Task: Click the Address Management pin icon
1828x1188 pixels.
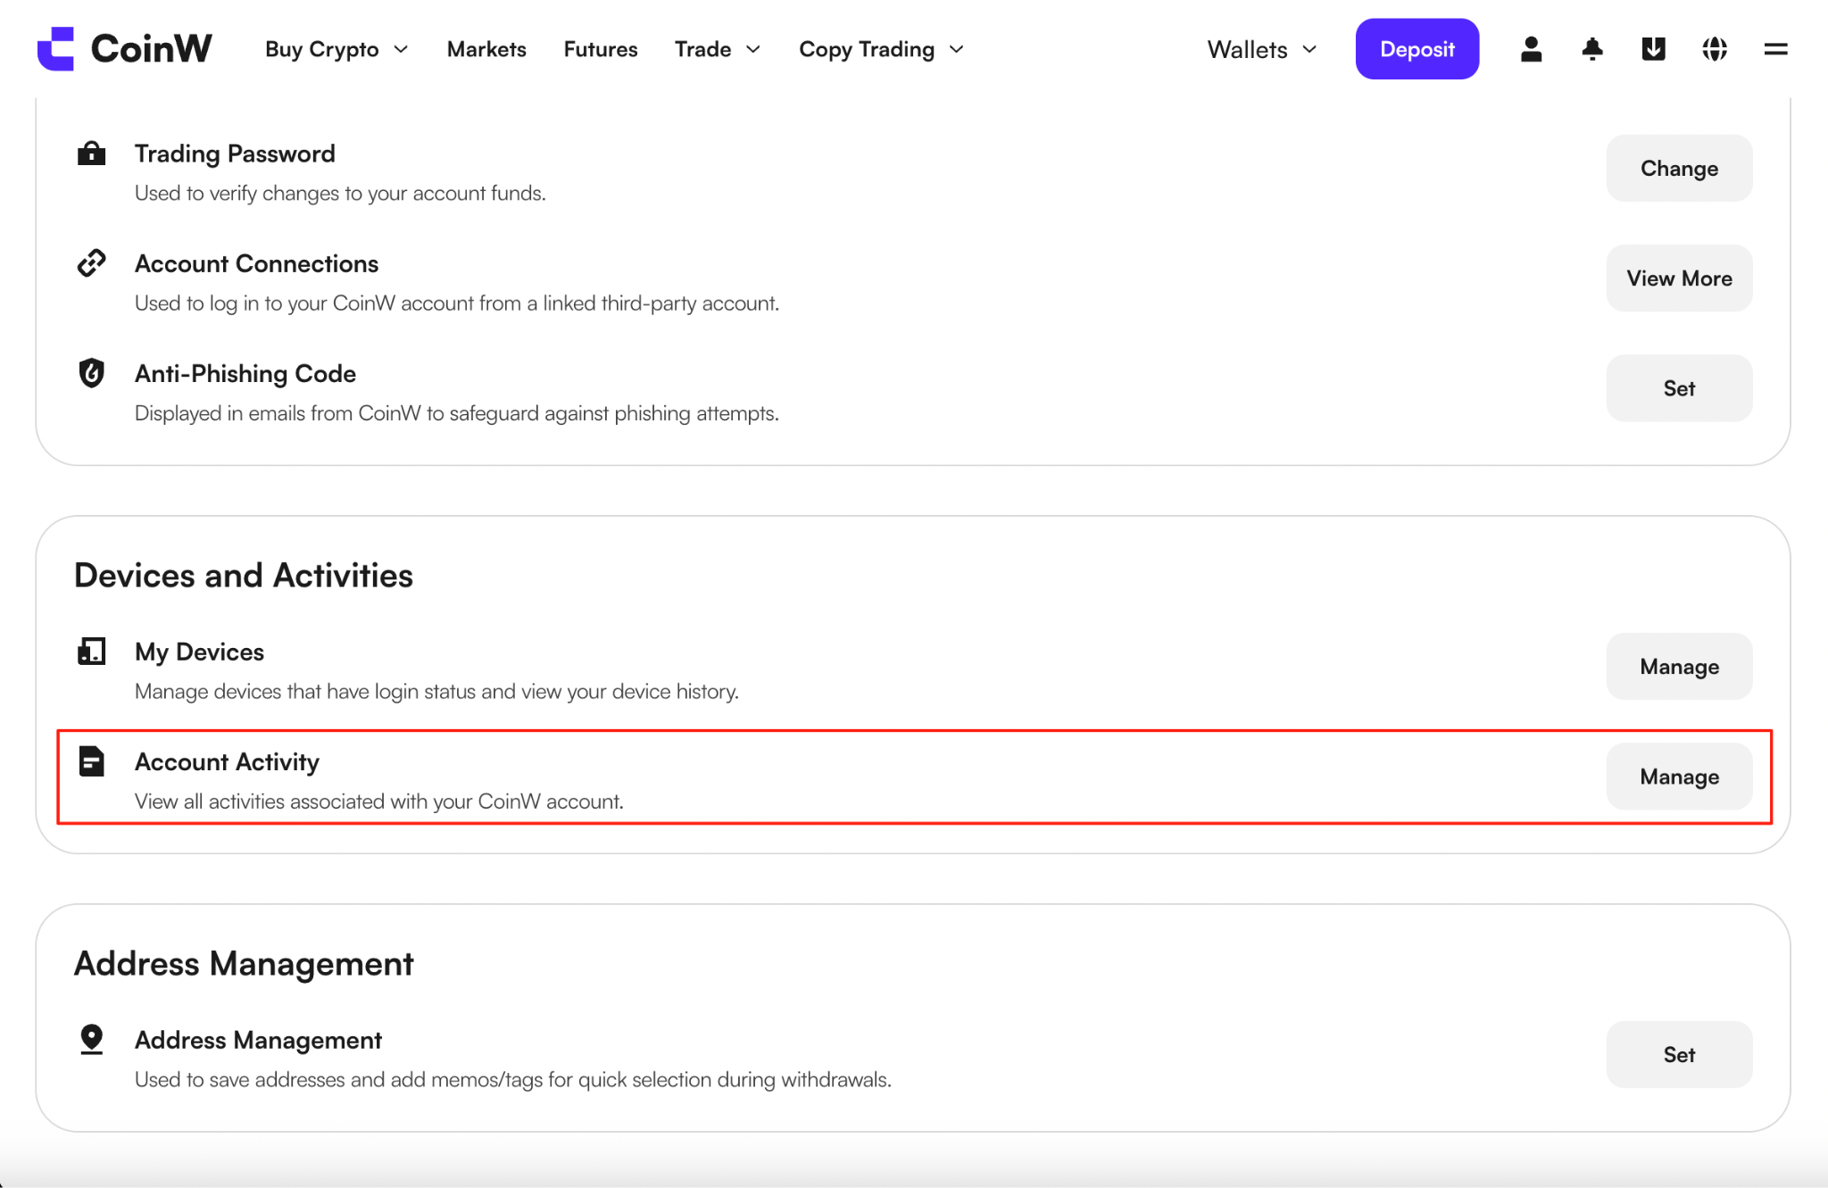Action: click(x=91, y=1040)
